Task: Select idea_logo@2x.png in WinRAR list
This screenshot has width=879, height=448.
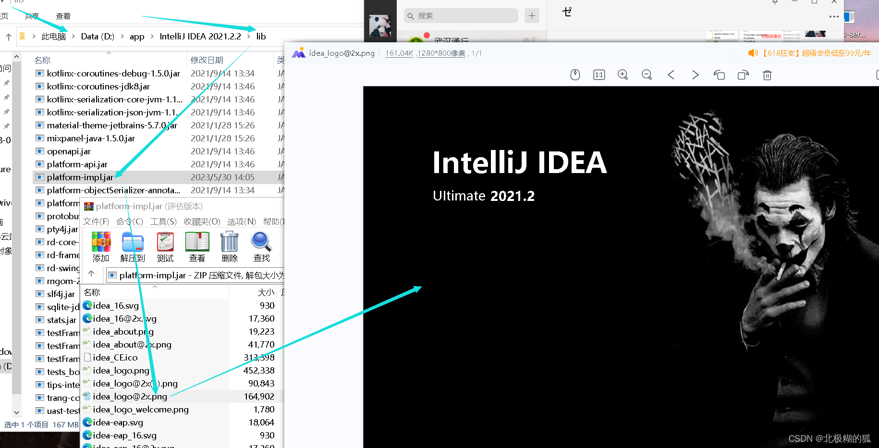Action: tap(130, 397)
